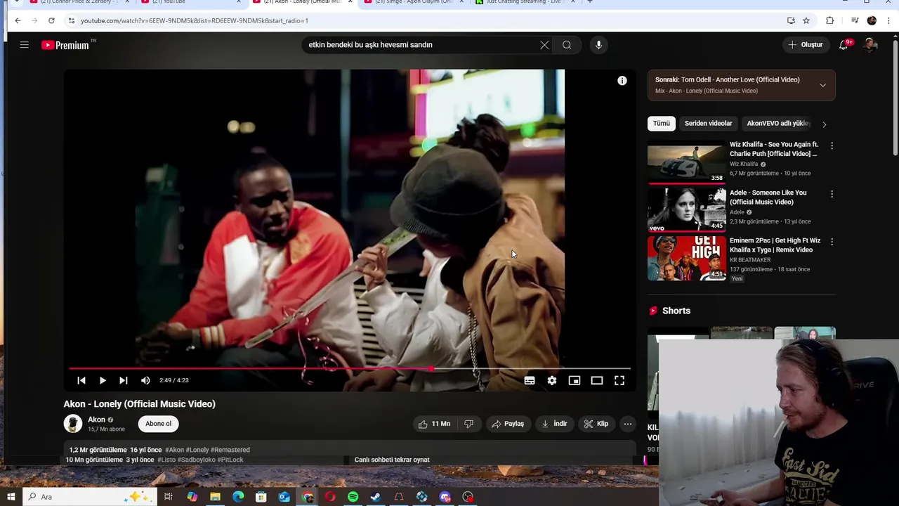
Task: Open Windows Start menu
Action: (11, 497)
